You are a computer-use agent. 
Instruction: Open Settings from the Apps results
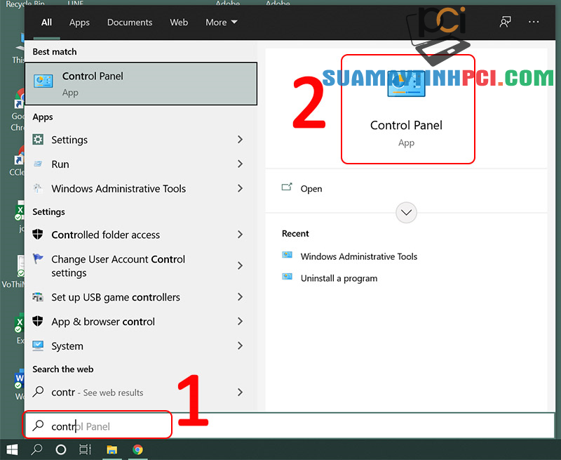click(70, 140)
